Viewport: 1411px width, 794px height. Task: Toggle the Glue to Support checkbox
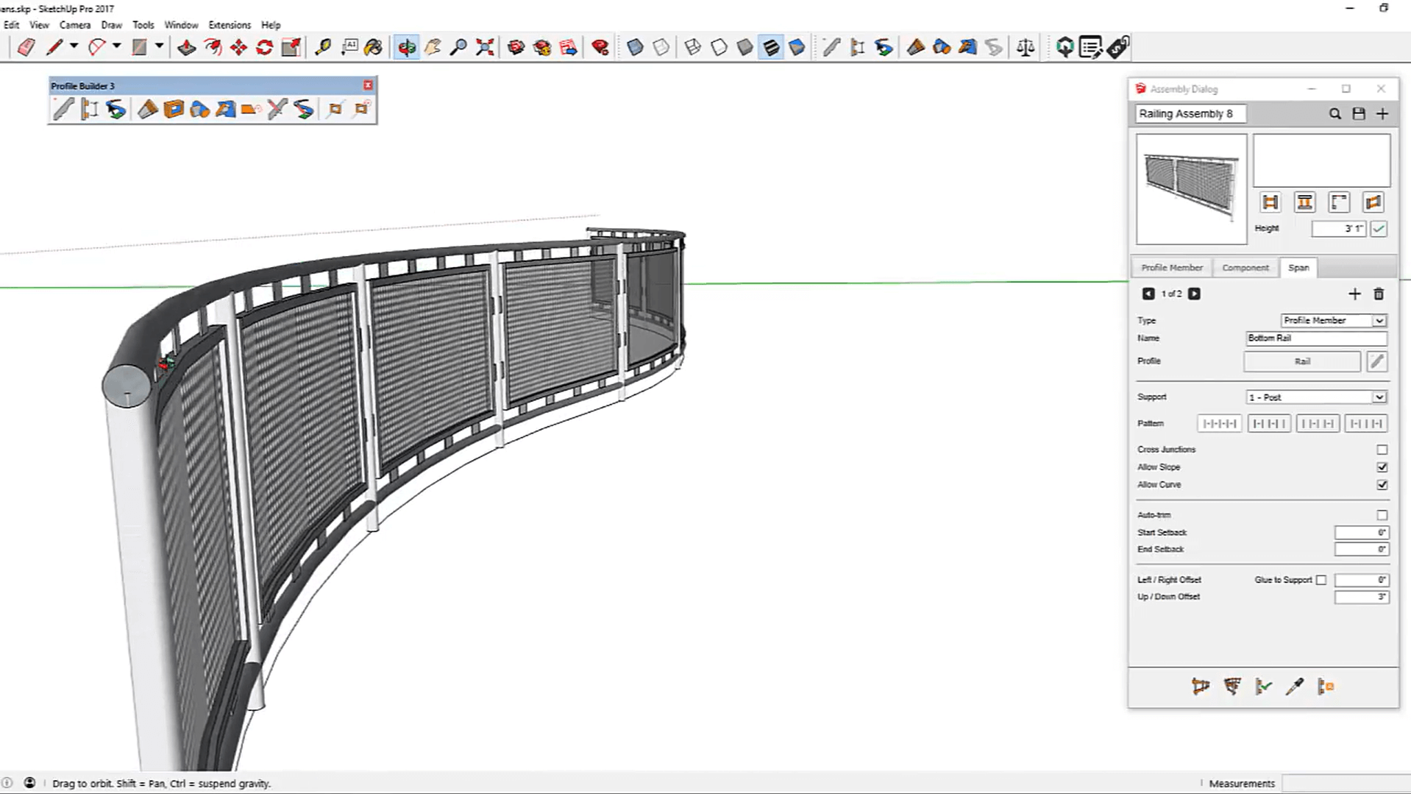(1321, 581)
